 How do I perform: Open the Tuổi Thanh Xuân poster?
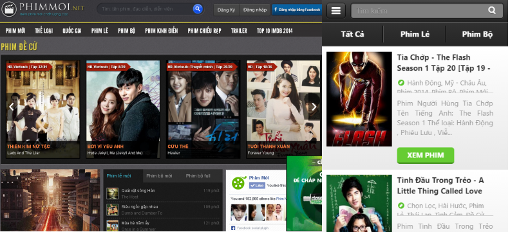click(x=283, y=109)
